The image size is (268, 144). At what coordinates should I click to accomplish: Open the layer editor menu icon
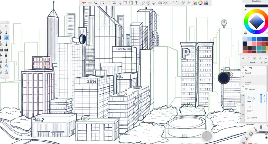[x=266, y=58]
